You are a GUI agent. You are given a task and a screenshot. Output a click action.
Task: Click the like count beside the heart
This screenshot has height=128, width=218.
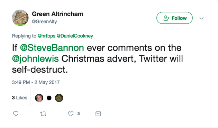79,114
